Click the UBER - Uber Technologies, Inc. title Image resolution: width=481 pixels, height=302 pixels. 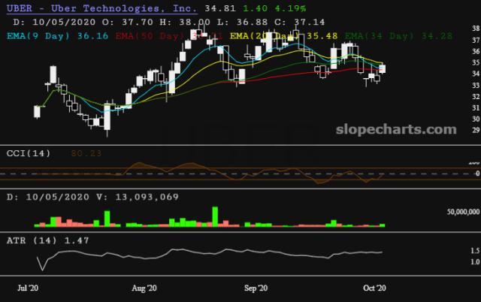[101, 8]
